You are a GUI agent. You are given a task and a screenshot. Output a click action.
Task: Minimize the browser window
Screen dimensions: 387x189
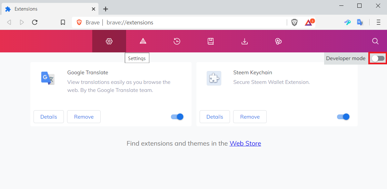point(342,6)
